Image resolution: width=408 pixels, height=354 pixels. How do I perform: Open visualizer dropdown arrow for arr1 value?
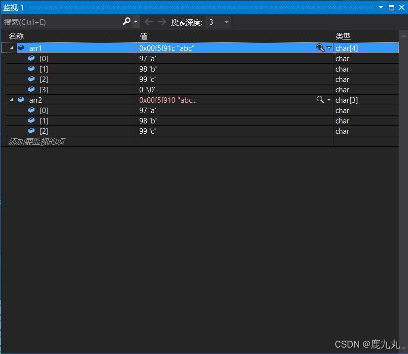point(329,48)
